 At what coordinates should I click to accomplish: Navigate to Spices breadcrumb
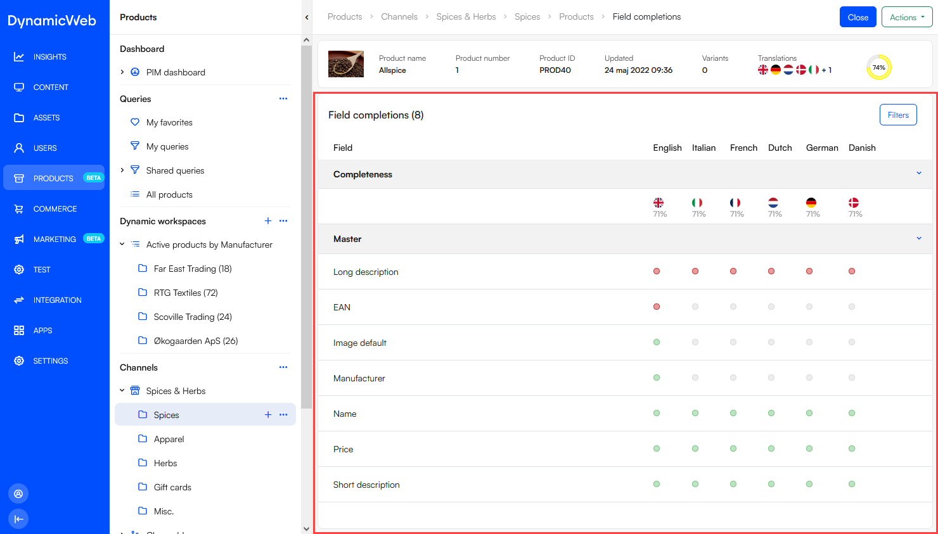coord(527,17)
